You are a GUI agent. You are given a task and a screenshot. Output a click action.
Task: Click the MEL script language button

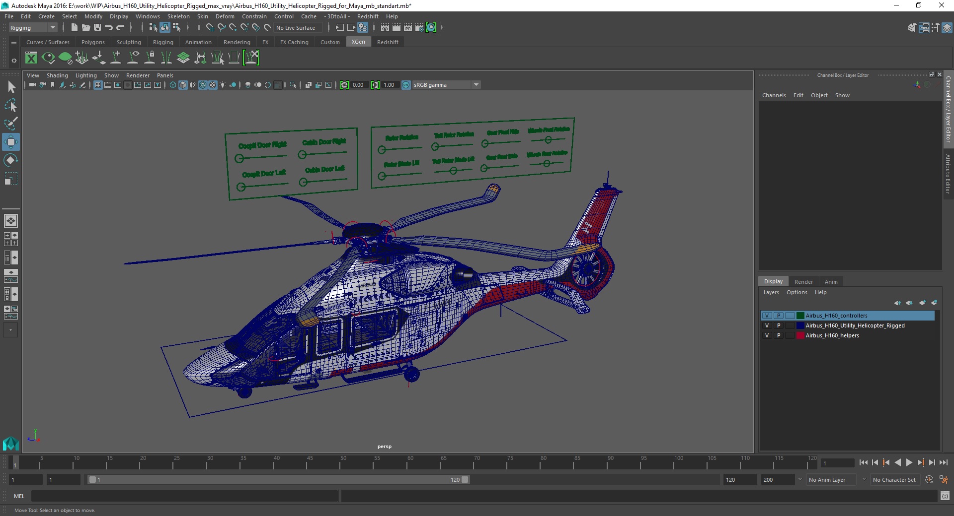tap(19, 496)
